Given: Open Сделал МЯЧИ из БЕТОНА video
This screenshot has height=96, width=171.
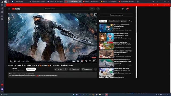Looking at the screenshot, I should (106, 72).
